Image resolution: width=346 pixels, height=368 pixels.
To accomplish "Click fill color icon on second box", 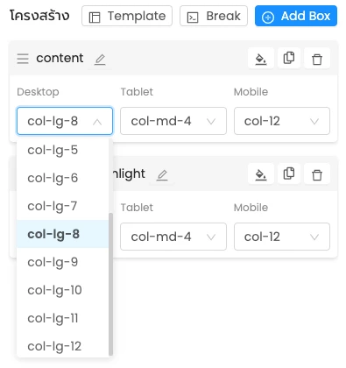I will pyautogui.click(x=261, y=174).
